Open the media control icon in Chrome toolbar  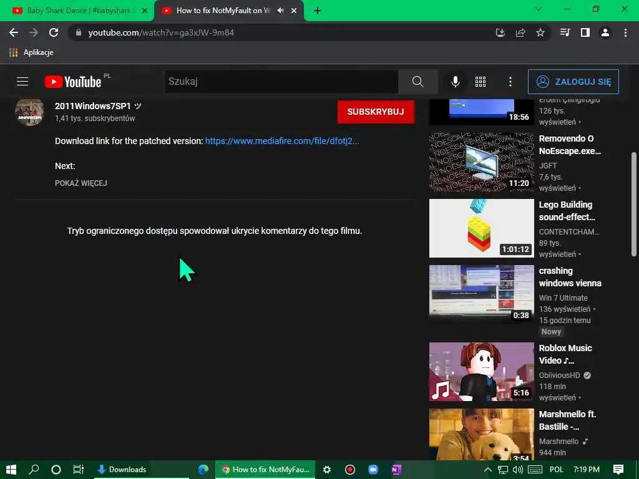tap(565, 32)
